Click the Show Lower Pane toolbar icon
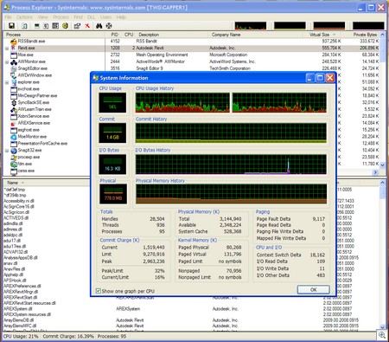Screen dimensions: 389x342 [x=55, y=26]
